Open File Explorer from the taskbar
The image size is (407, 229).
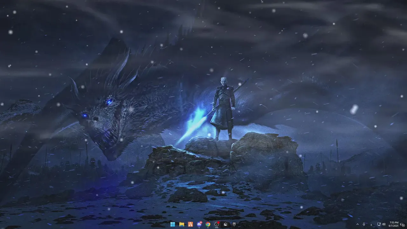click(182, 224)
